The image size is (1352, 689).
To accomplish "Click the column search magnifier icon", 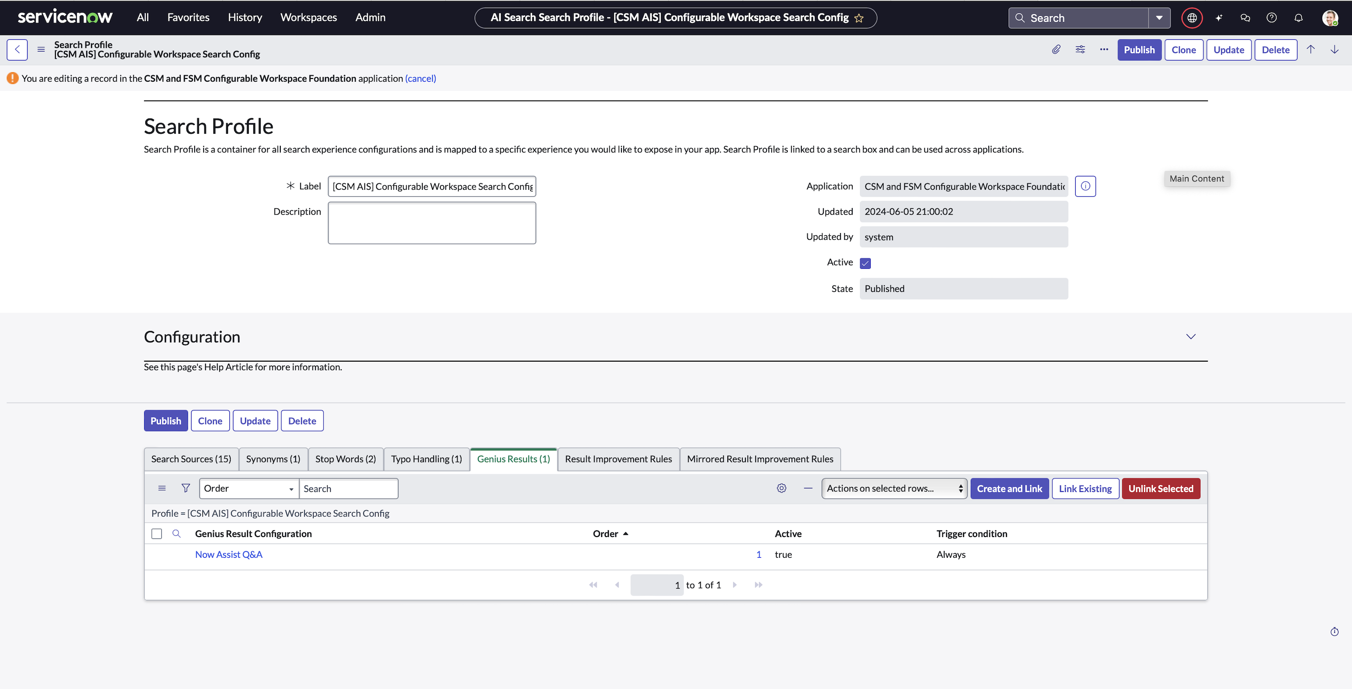I will click(176, 533).
